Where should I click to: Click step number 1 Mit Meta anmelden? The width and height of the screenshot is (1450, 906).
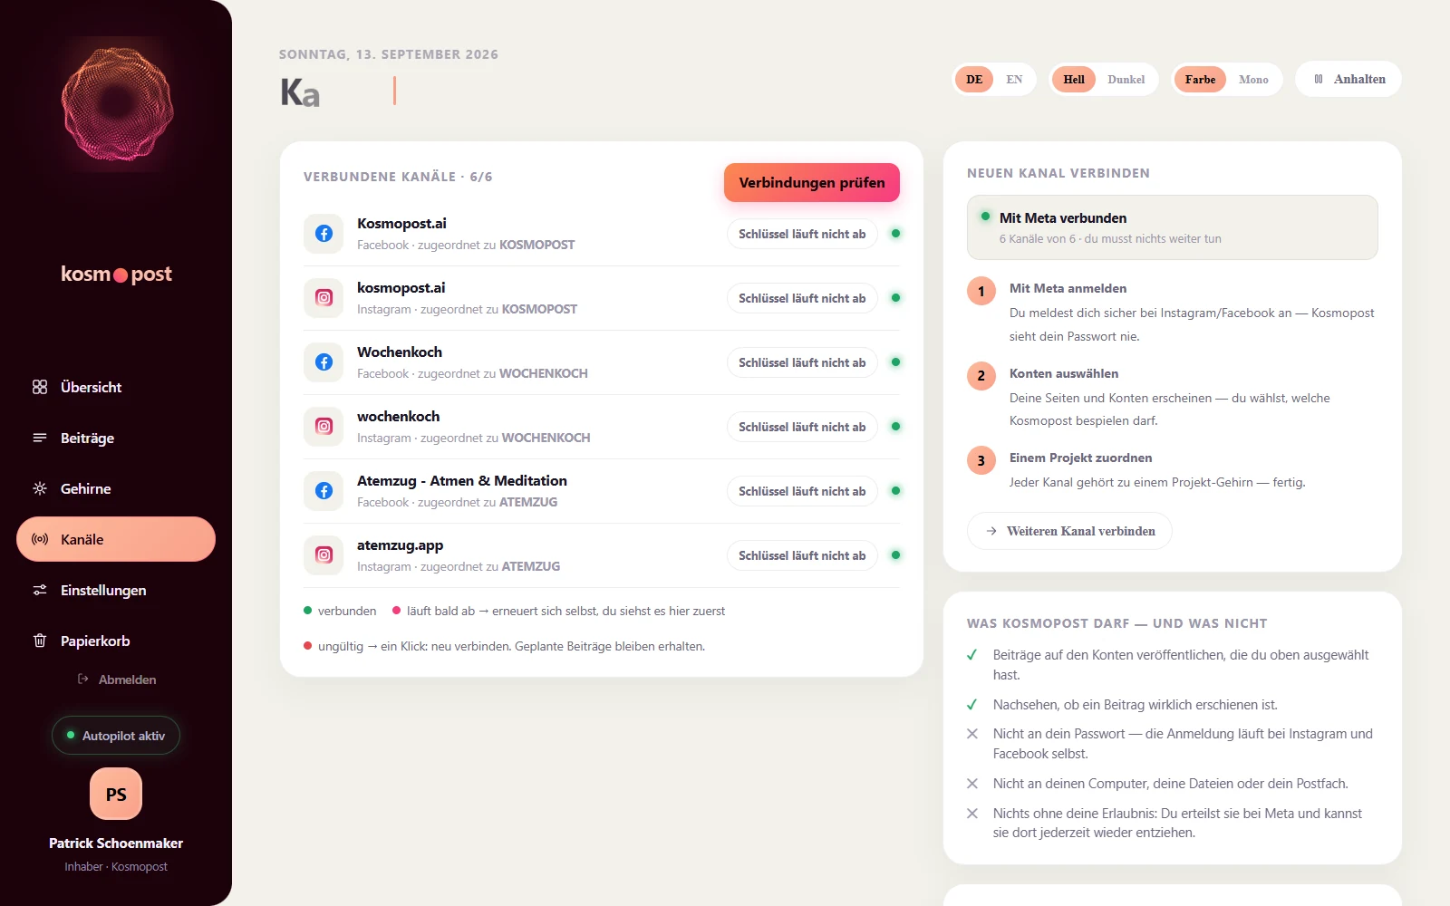click(981, 292)
